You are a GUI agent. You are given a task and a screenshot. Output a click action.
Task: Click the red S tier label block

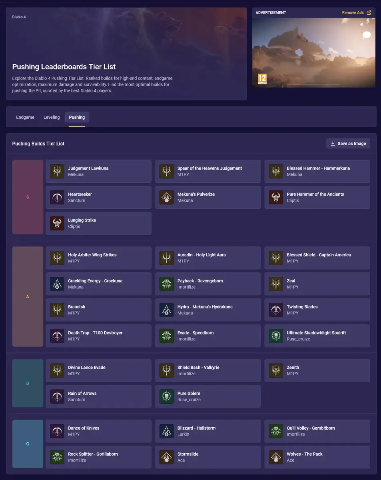28,197
